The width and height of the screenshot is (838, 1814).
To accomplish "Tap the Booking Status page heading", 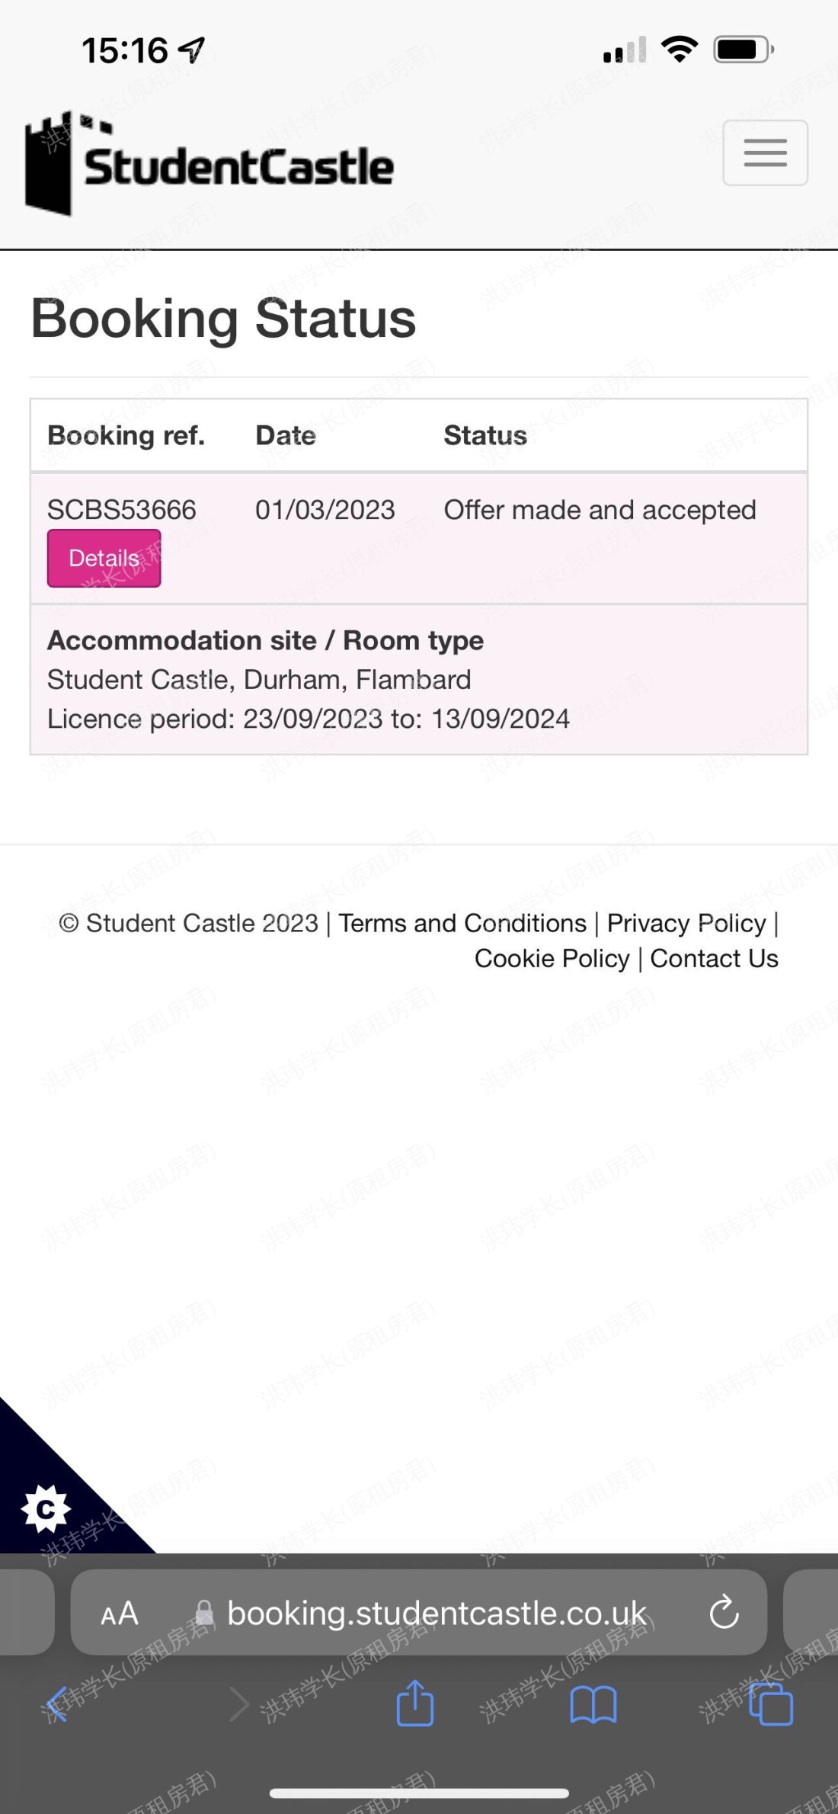I will tap(223, 318).
